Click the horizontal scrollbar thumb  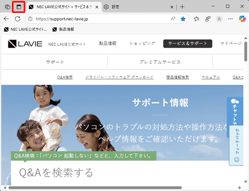(95, 188)
